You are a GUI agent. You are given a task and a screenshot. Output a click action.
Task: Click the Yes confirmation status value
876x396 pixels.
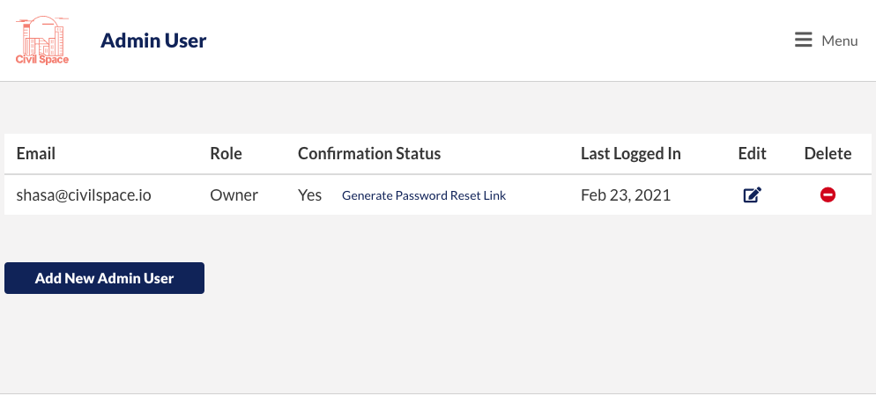(x=309, y=195)
